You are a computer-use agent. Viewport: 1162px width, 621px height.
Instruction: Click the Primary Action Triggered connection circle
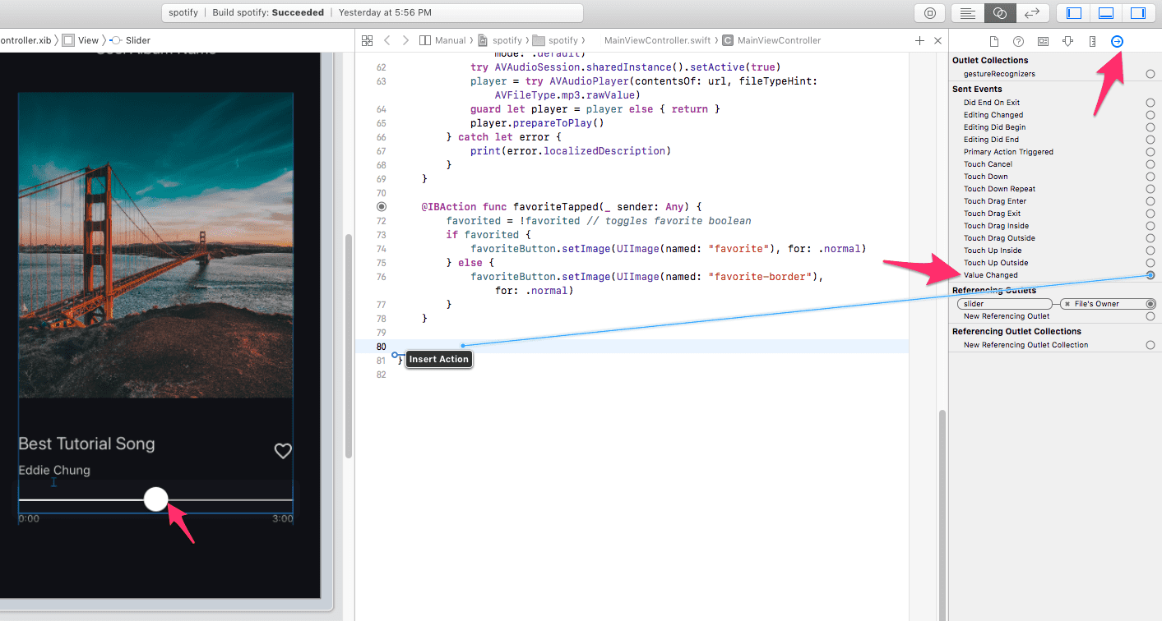click(1150, 152)
